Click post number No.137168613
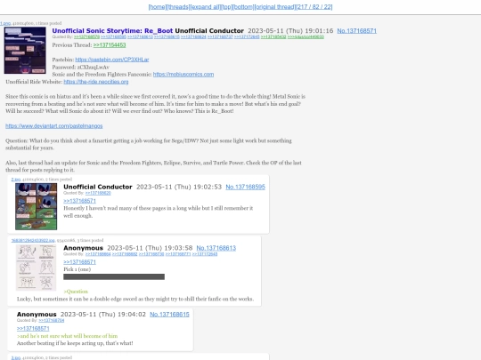Image resolution: width=481 pixels, height=360 pixels. 216,248
